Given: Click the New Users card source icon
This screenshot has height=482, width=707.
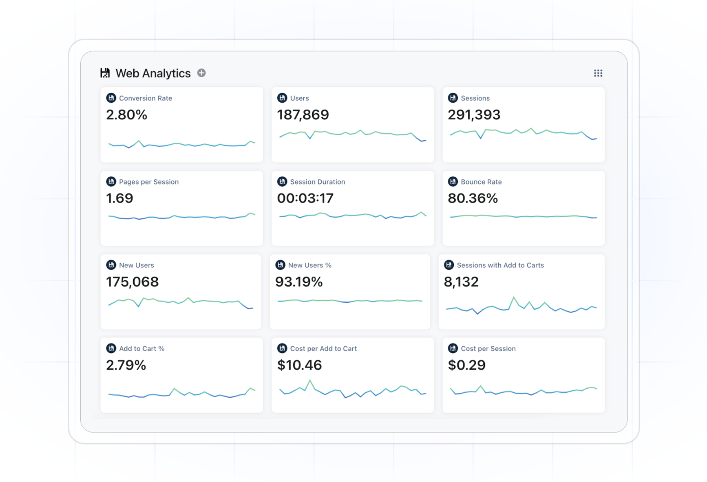Looking at the screenshot, I should [111, 265].
